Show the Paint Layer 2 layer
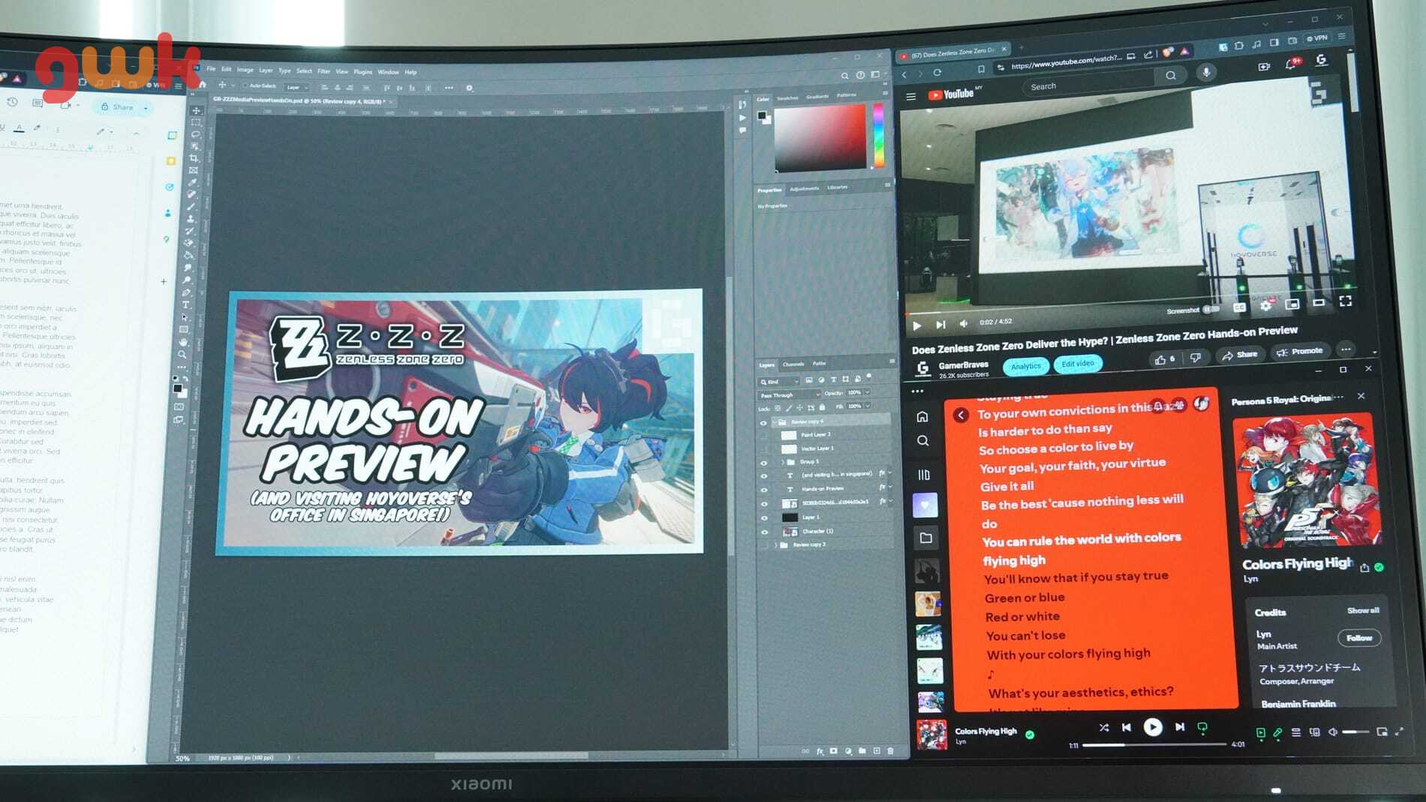Screen dimensions: 1426x802 click(x=764, y=435)
